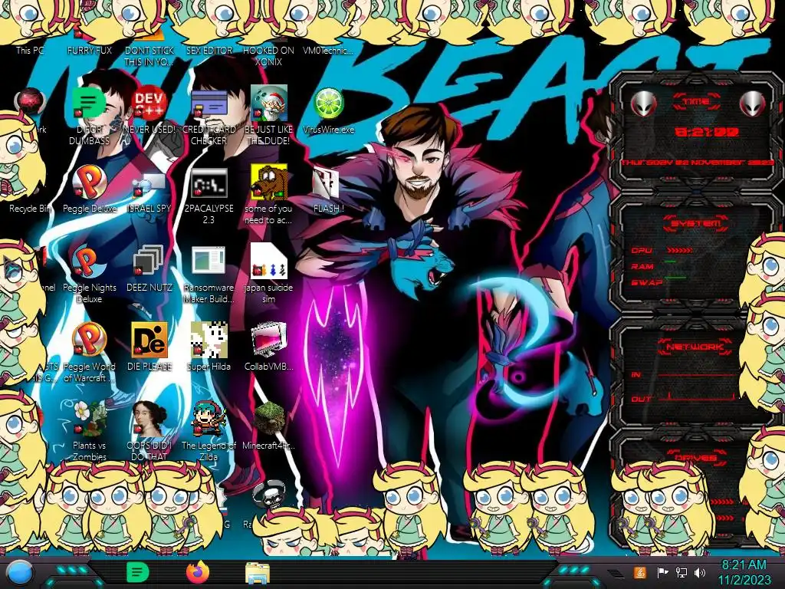Click the VM0Technic... label

click(328, 50)
